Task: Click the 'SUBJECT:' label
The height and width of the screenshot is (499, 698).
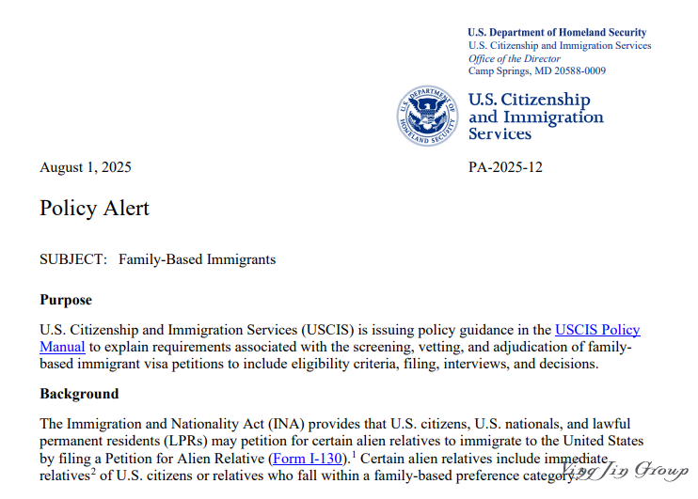Action: (x=73, y=259)
